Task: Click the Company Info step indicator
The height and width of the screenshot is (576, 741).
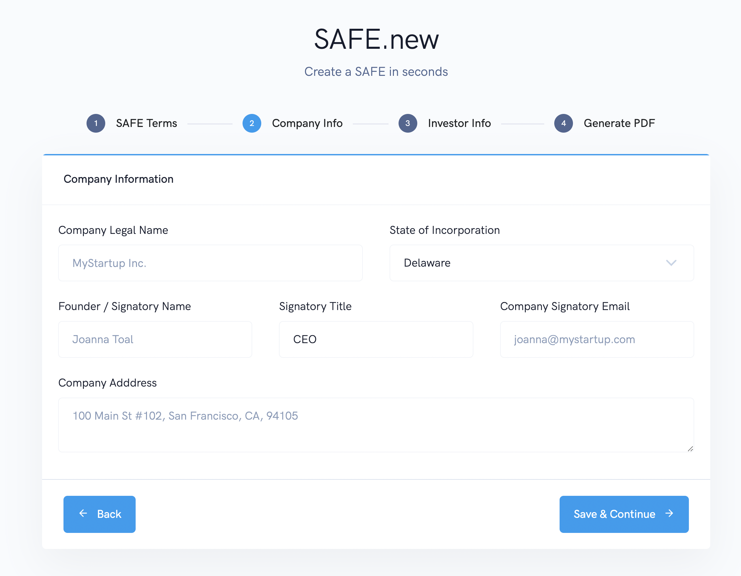Action: pos(252,123)
